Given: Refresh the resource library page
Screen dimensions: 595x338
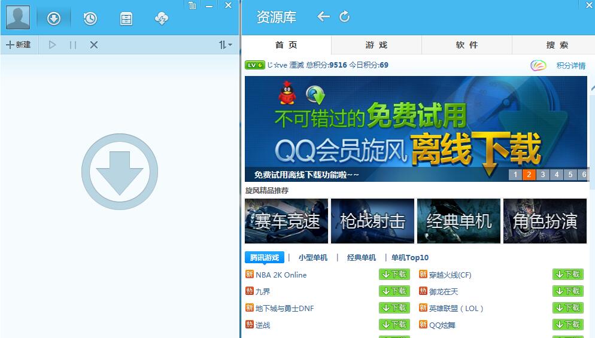Looking at the screenshot, I should (x=345, y=16).
